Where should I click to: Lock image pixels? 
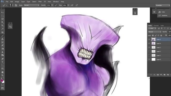(156, 35)
